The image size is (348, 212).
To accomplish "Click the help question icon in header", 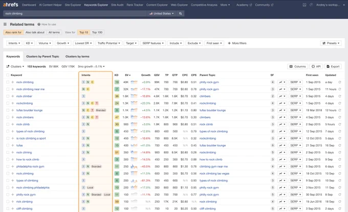I will click(311, 5).
